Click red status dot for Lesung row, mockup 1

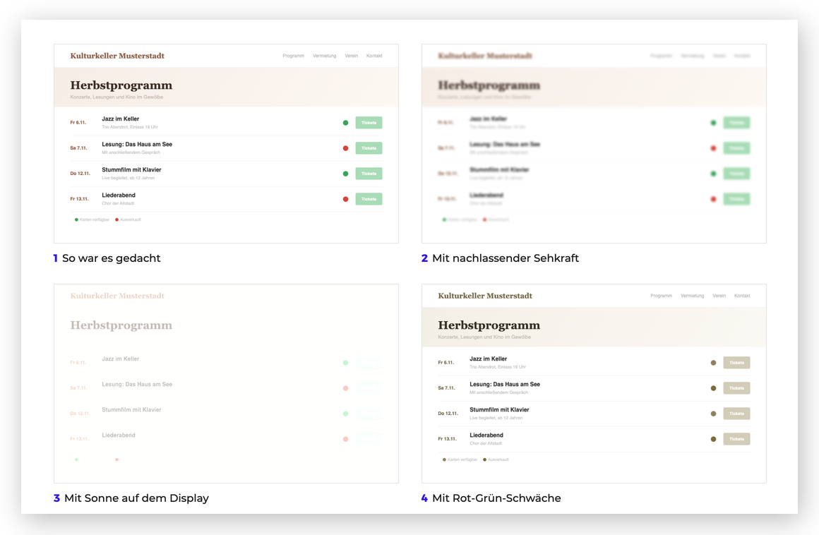tap(345, 148)
